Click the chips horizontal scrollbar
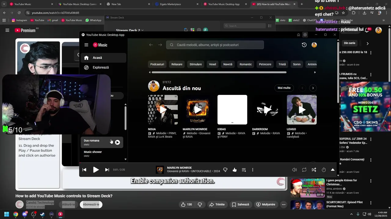The width and height of the screenshot is (391, 219). coord(219,72)
